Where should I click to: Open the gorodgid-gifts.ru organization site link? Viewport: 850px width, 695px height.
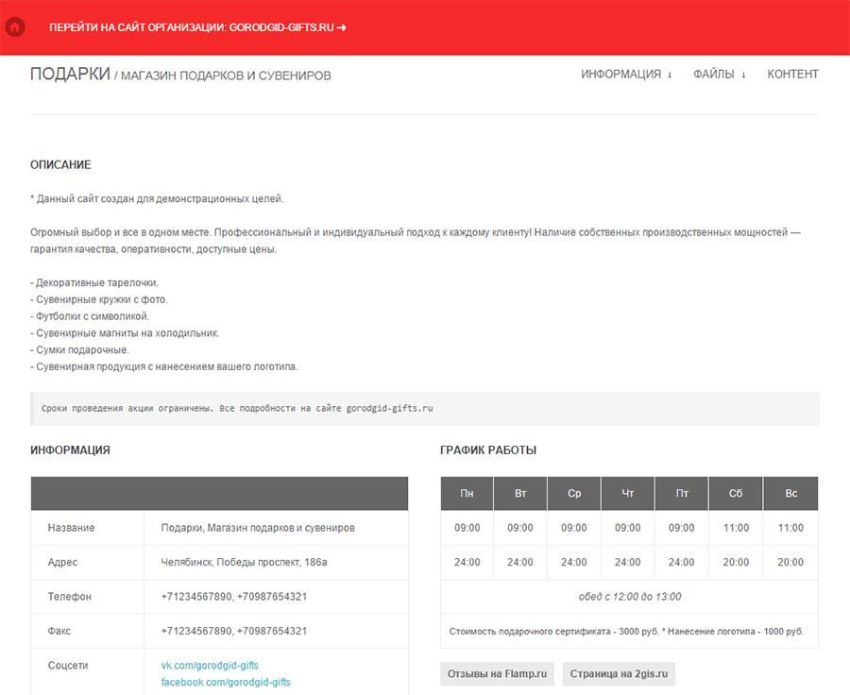coord(197,27)
